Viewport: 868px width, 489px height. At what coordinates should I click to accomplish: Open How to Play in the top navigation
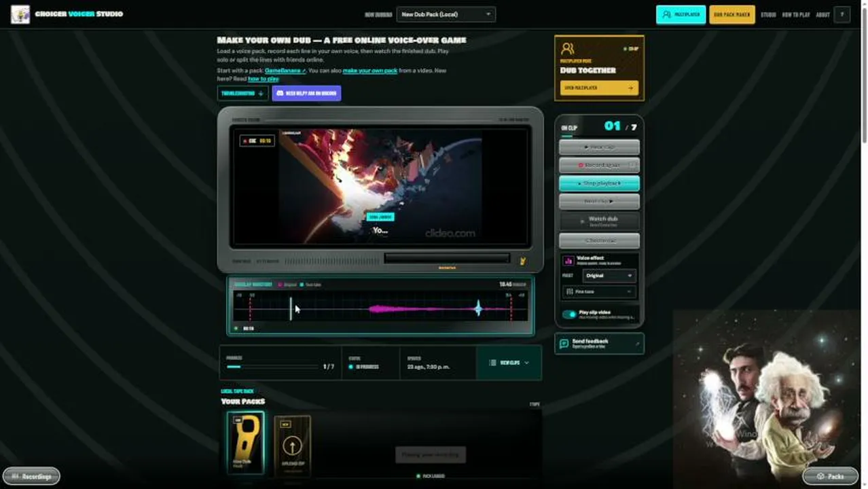point(795,14)
